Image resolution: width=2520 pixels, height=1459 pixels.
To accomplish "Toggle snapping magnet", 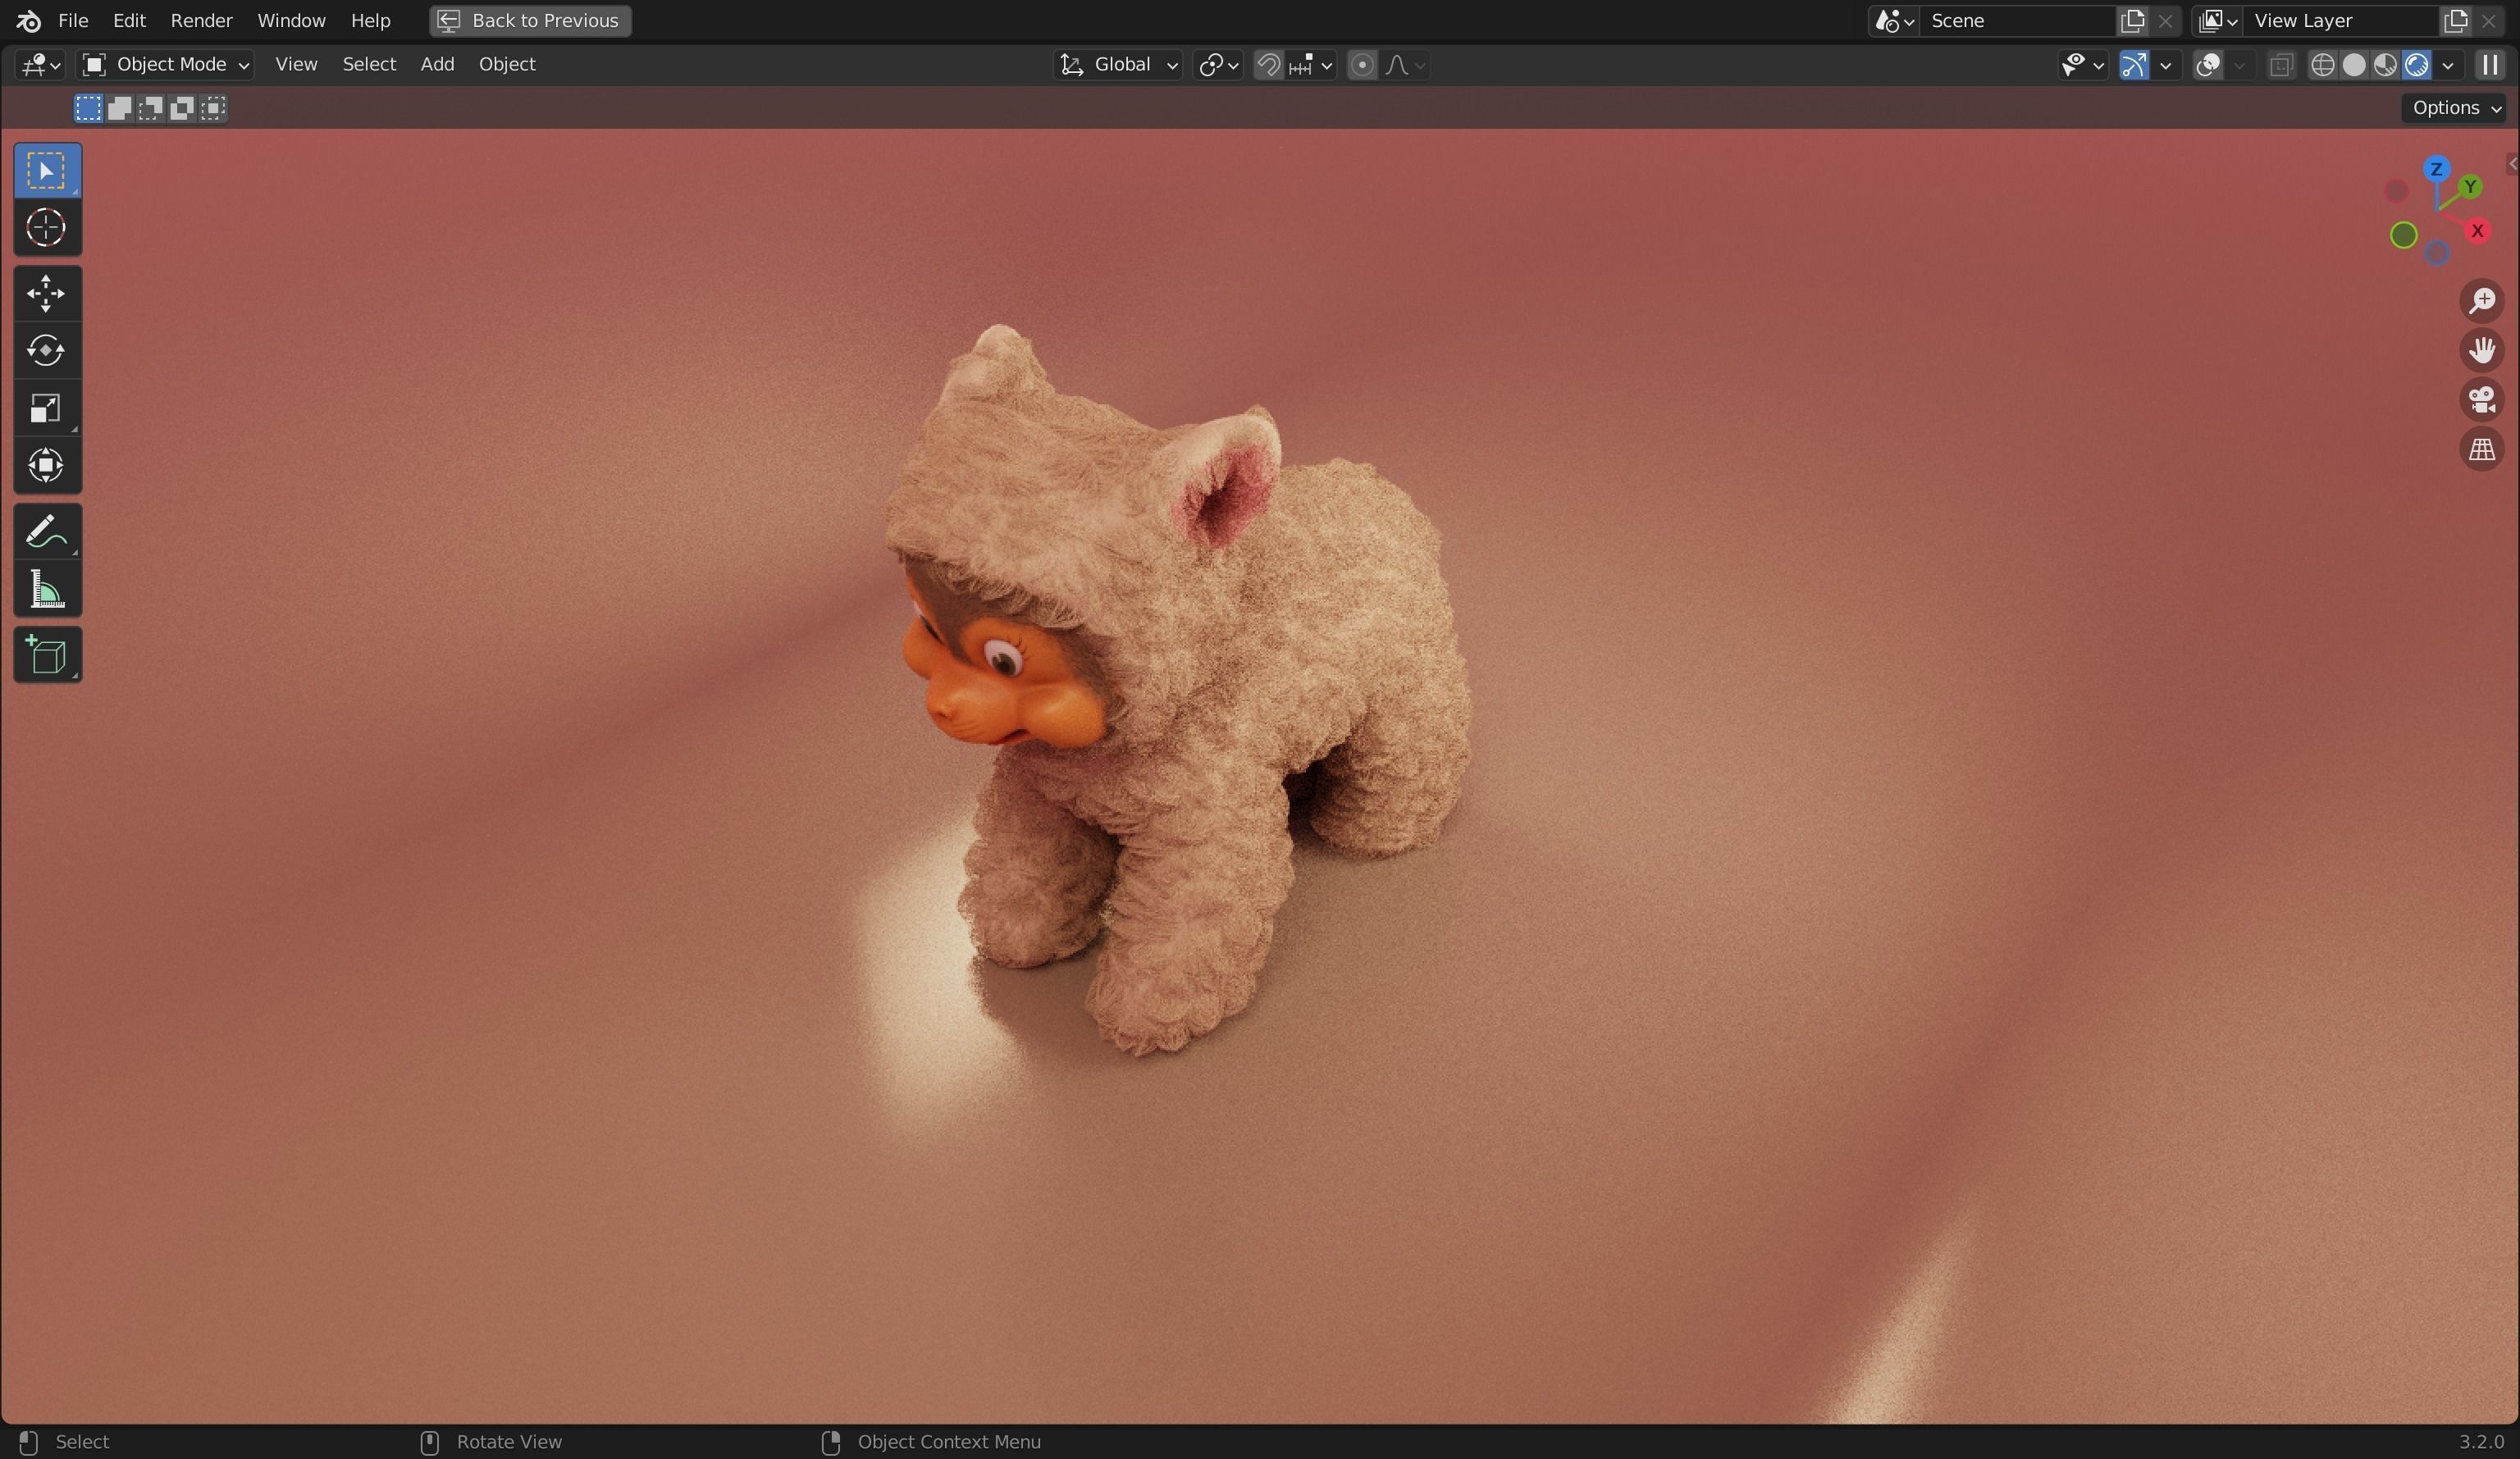I will [1268, 65].
